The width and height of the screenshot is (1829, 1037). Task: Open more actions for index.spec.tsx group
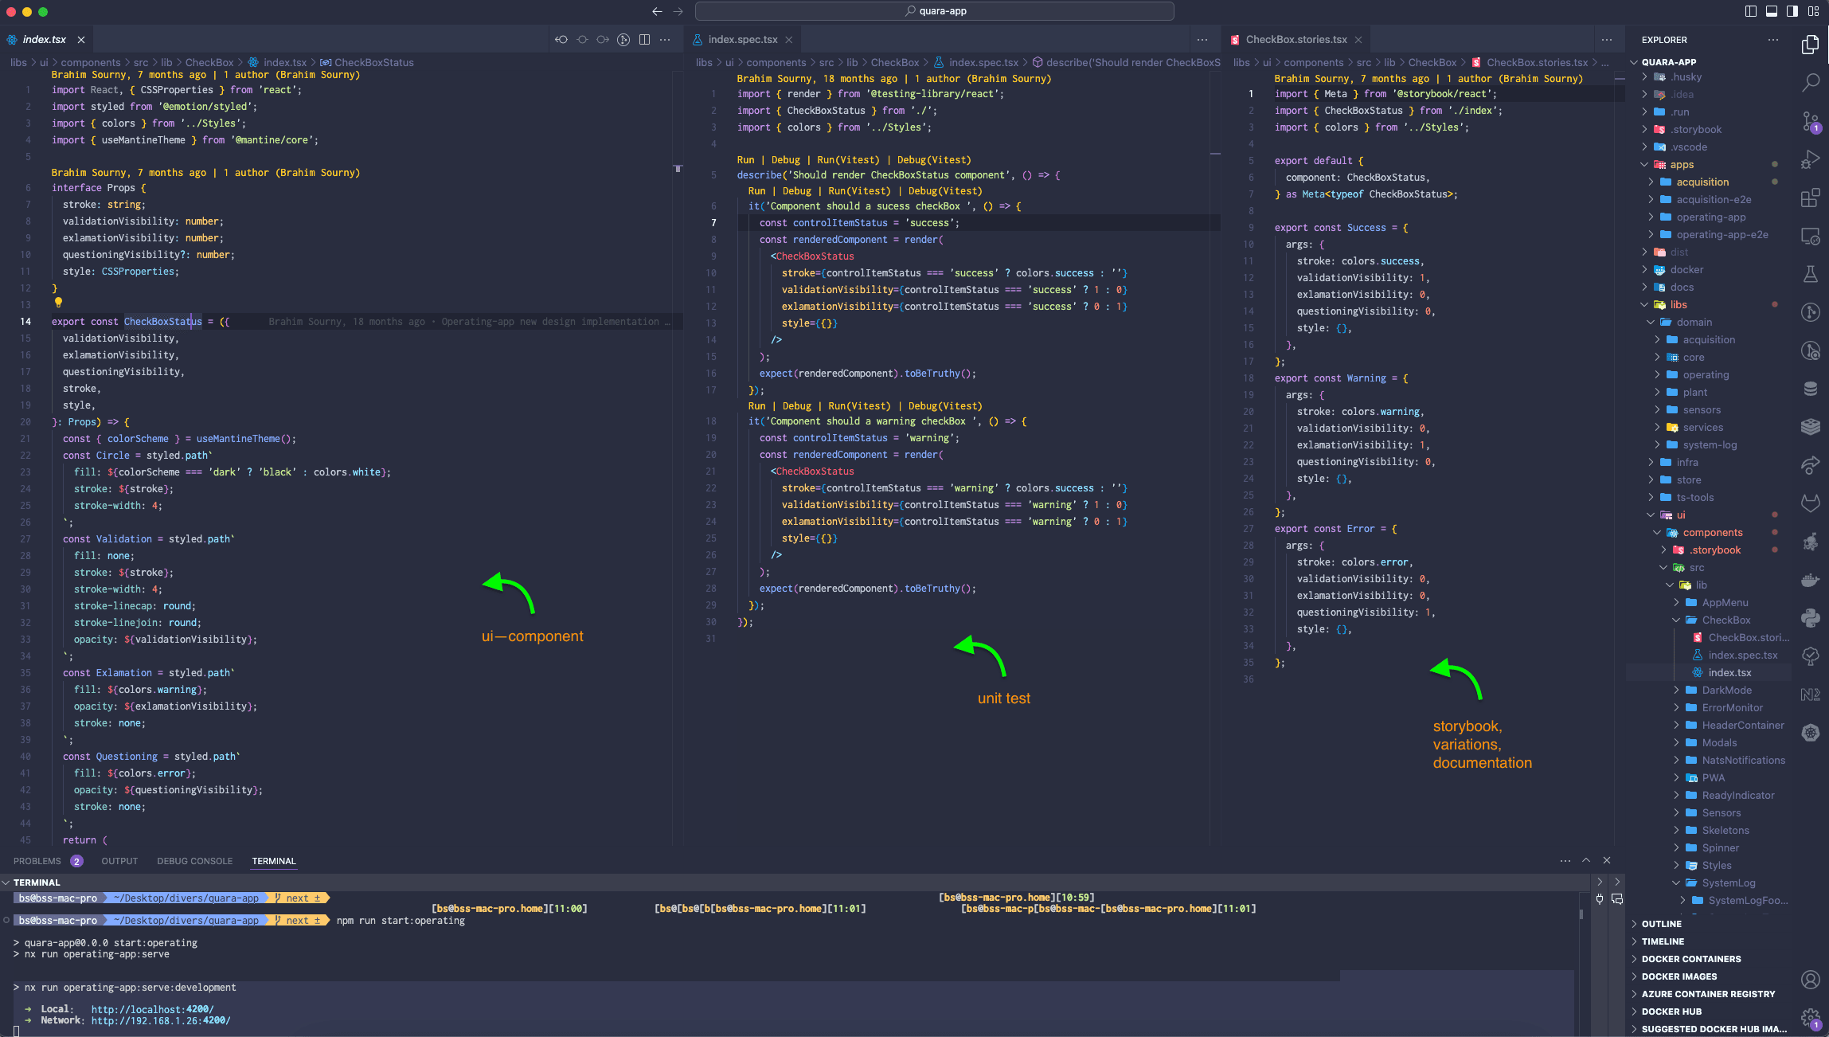(x=1202, y=40)
